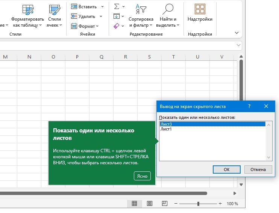279x213 pixels.
Task: Click vertical scrollbar down arrow
Action: pos(241,185)
